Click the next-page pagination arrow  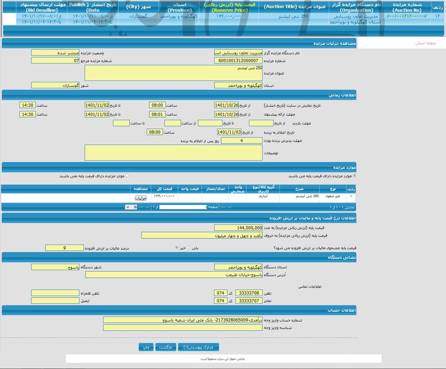(147, 207)
